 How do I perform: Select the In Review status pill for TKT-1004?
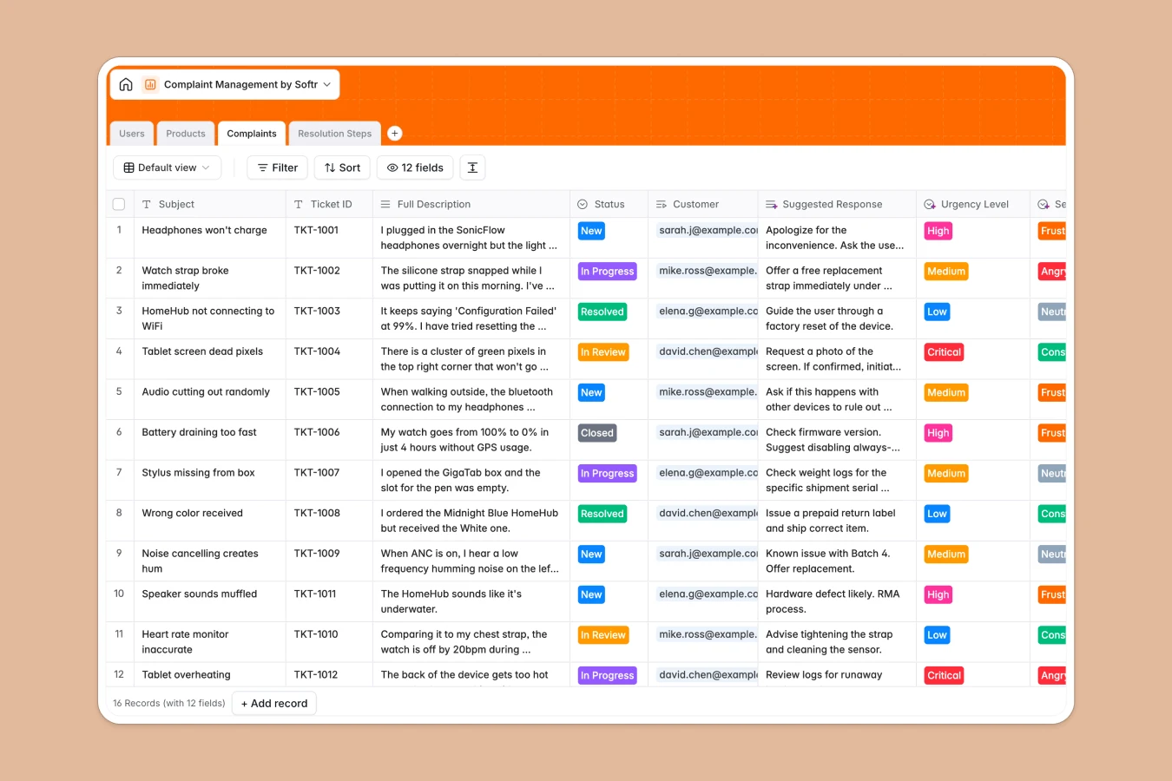pos(602,351)
